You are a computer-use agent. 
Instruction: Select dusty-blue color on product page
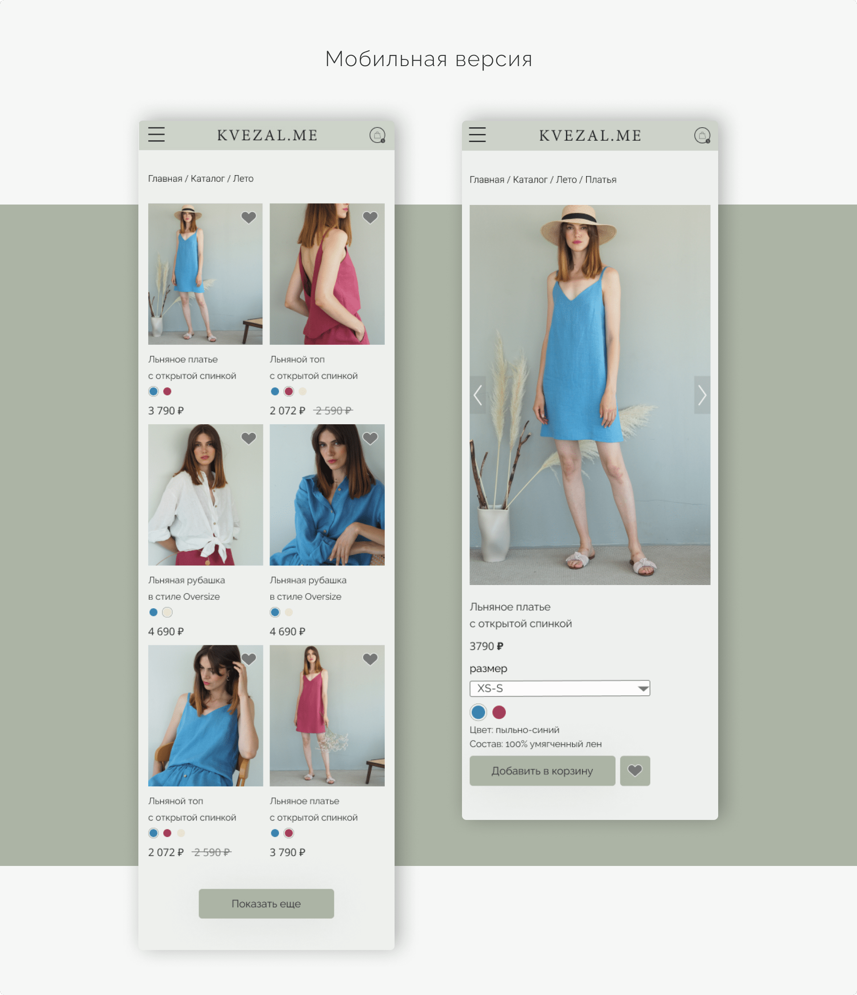coord(478,712)
